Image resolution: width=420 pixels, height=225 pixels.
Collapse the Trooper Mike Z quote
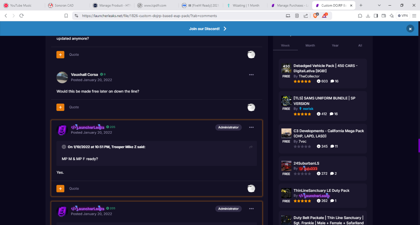click(64, 147)
